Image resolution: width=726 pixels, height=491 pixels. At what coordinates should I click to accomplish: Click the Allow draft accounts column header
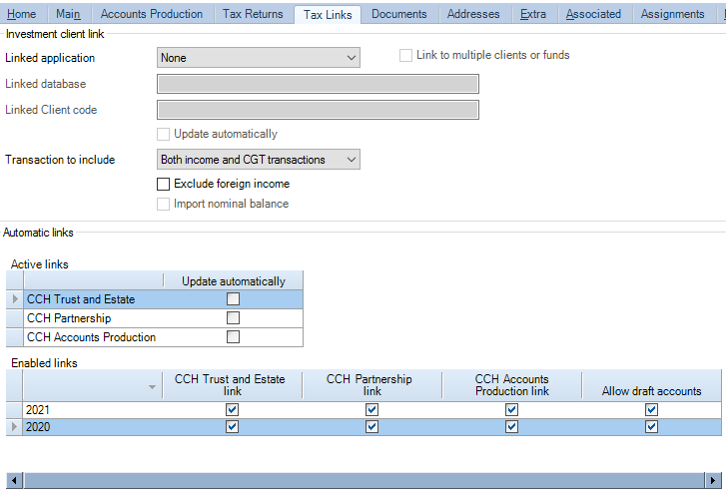(652, 385)
